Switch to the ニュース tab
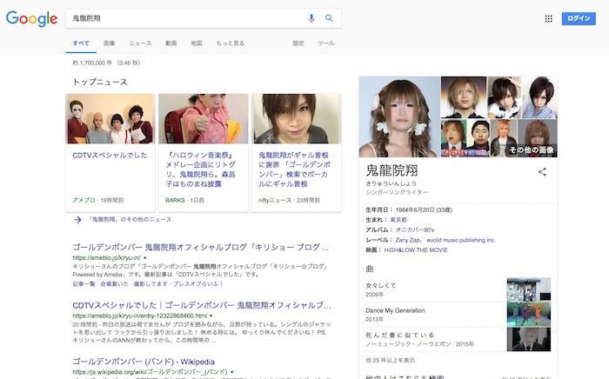Viewport: 609px width, 379px height. click(139, 43)
